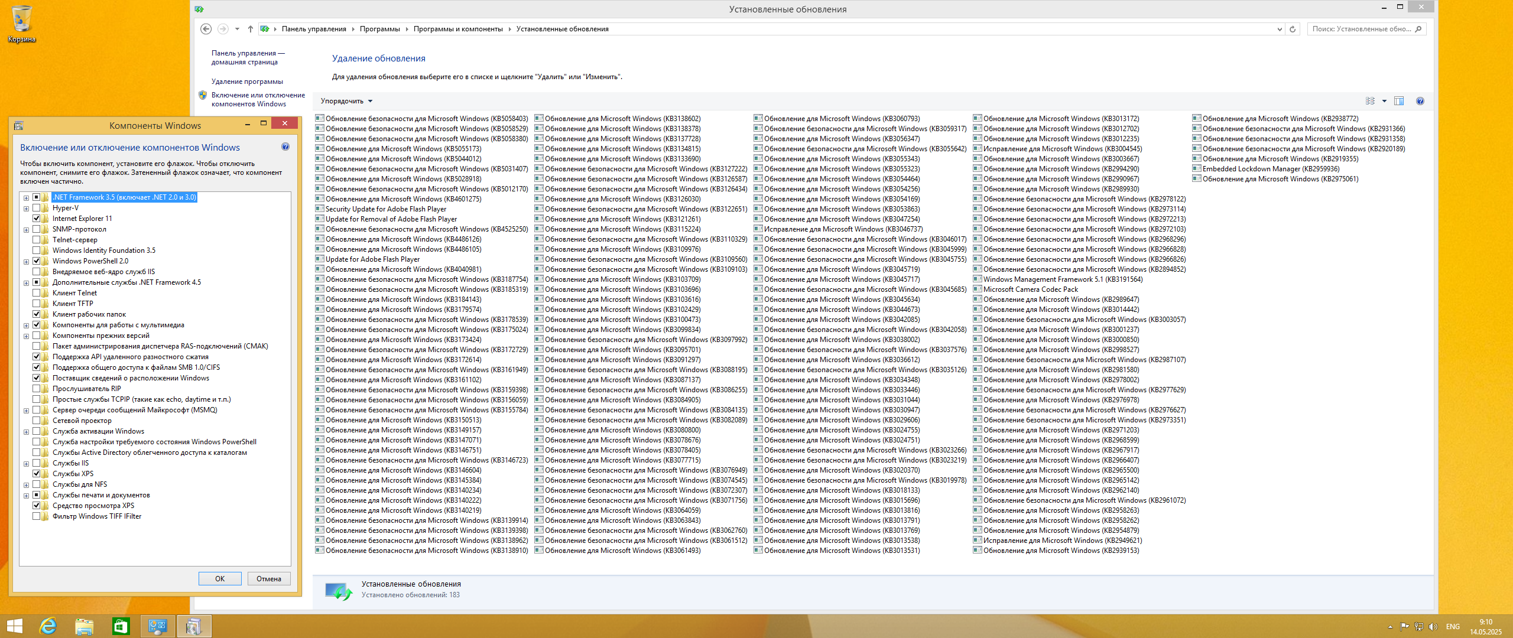Image resolution: width=1513 pixels, height=638 pixels.
Task: Expand Службы печати и документов node
Action: [x=26, y=496]
